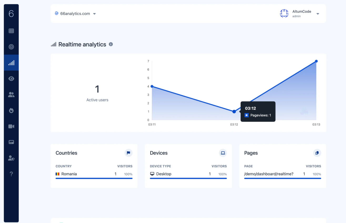This screenshot has height=223, width=346.
Task: Click the AltumCode avatar image
Action: coord(284,13)
